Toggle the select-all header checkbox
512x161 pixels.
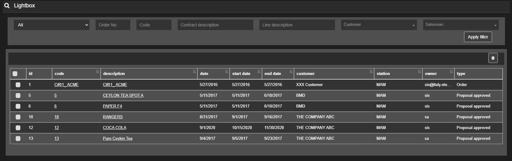coord(15,74)
